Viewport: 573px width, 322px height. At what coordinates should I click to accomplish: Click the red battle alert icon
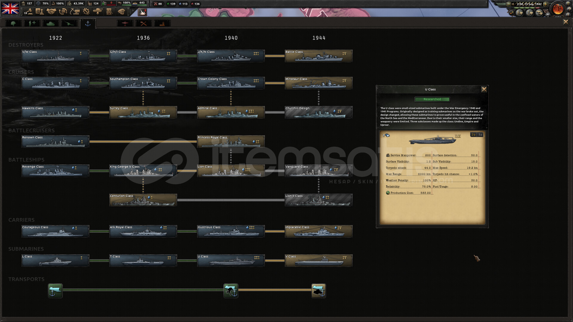142,12
